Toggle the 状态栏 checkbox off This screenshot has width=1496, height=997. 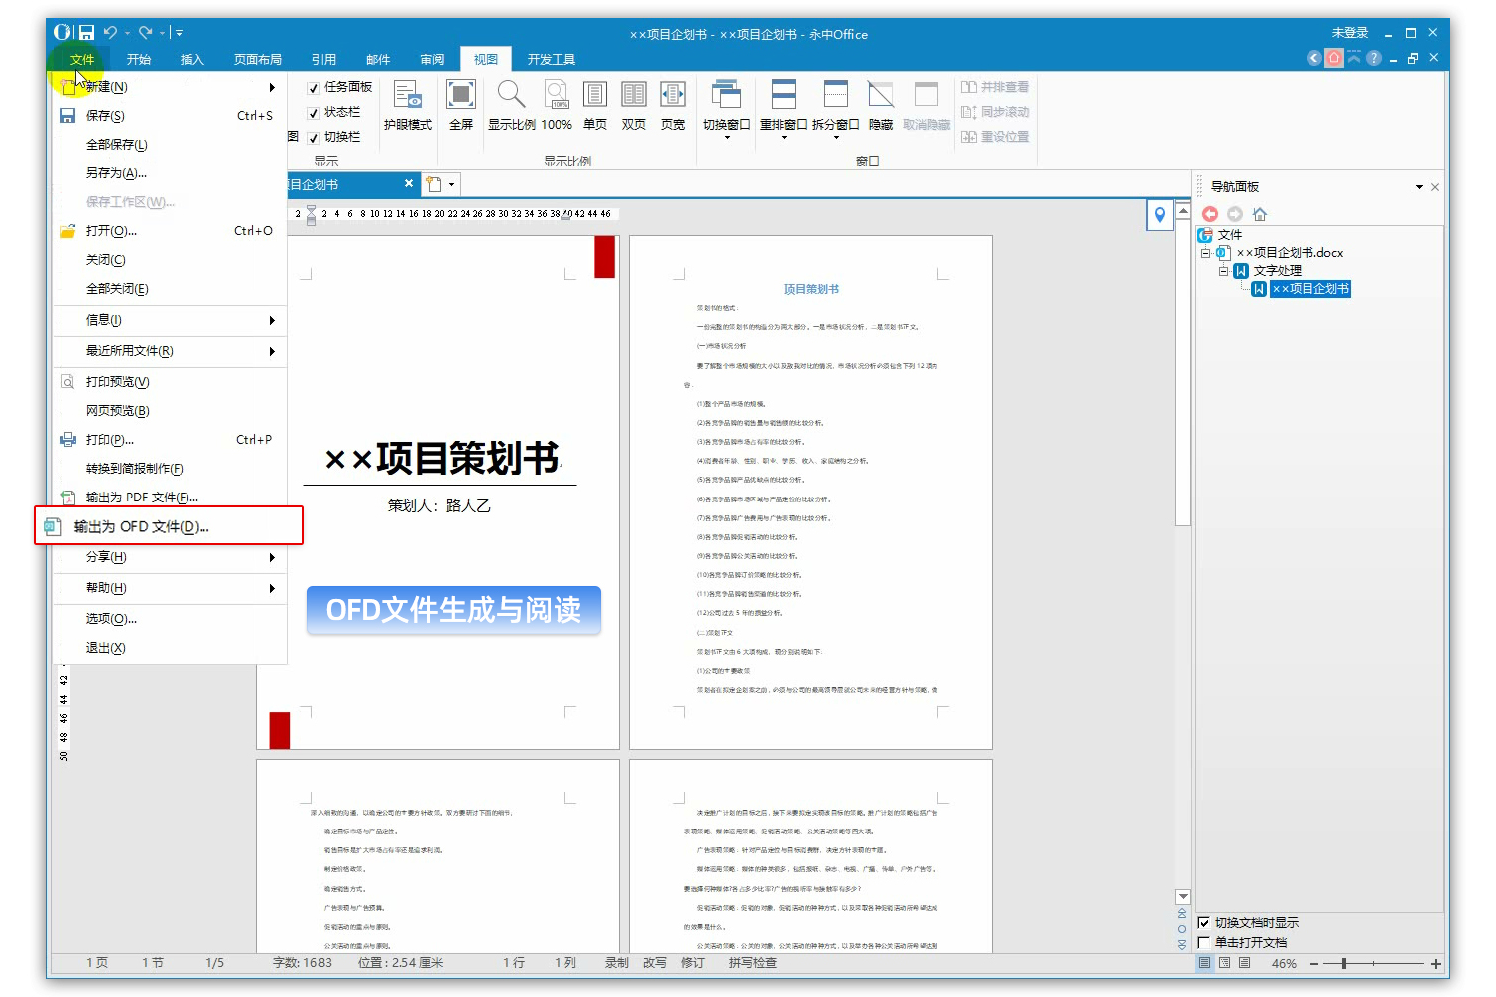(314, 112)
